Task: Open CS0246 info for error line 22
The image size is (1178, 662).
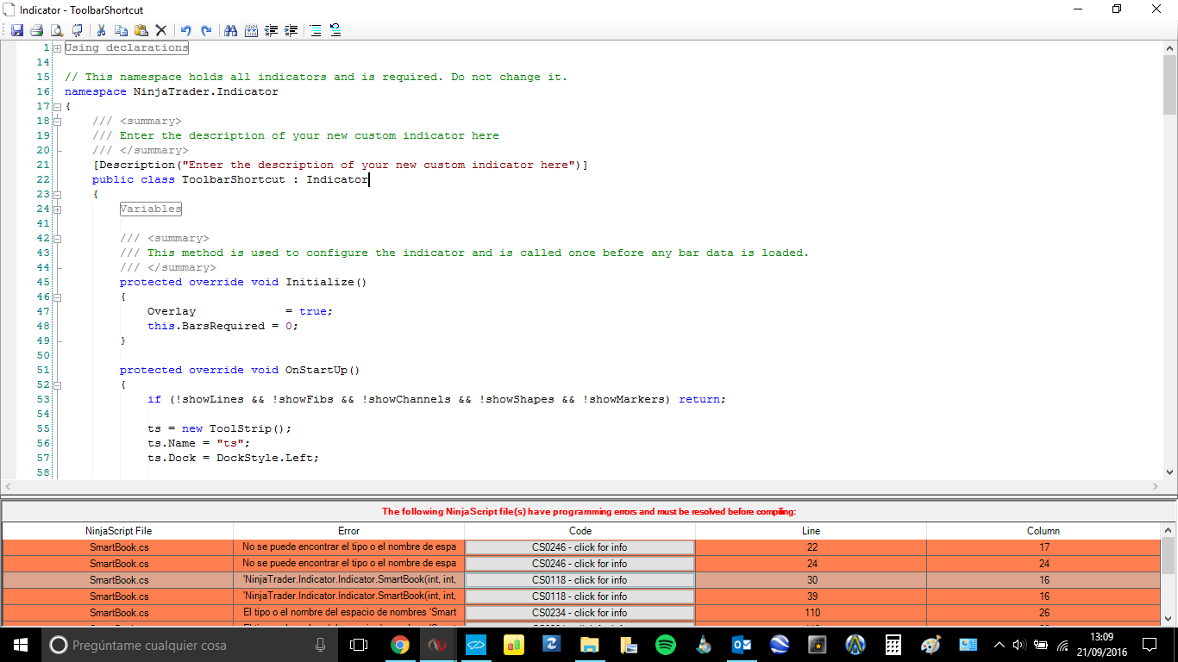Action: 580,547
